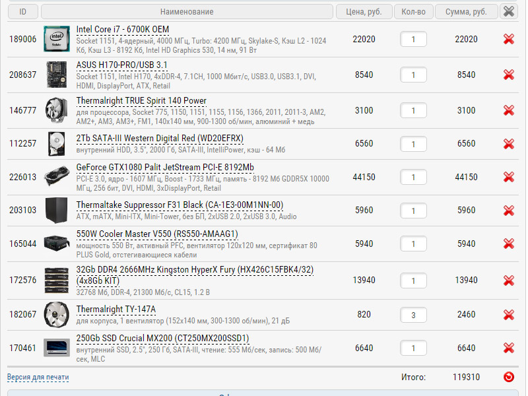Delete ASUS H170-PRO/USB 3.1 row
Image resolution: width=528 pixels, height=396 pixels.
click(x=508, y=75)
